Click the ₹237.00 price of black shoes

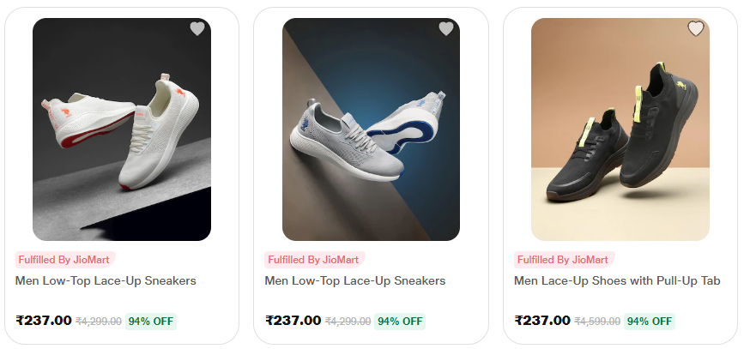tap(542, 321)
